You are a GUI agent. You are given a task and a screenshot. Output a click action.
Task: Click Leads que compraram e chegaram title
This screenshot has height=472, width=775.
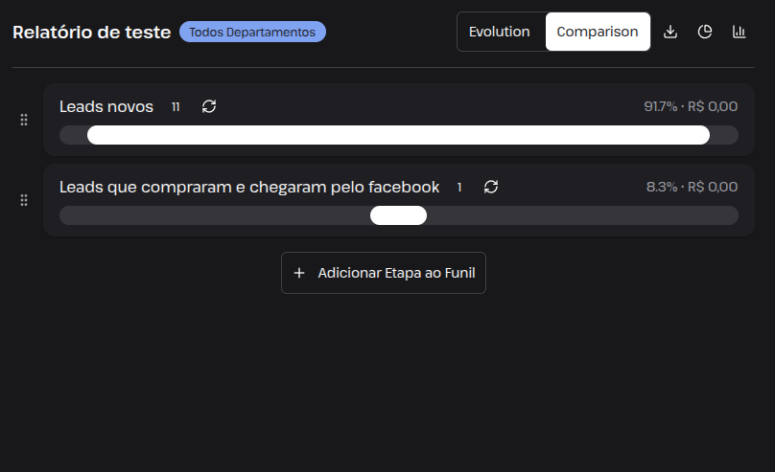pos(249,188)
